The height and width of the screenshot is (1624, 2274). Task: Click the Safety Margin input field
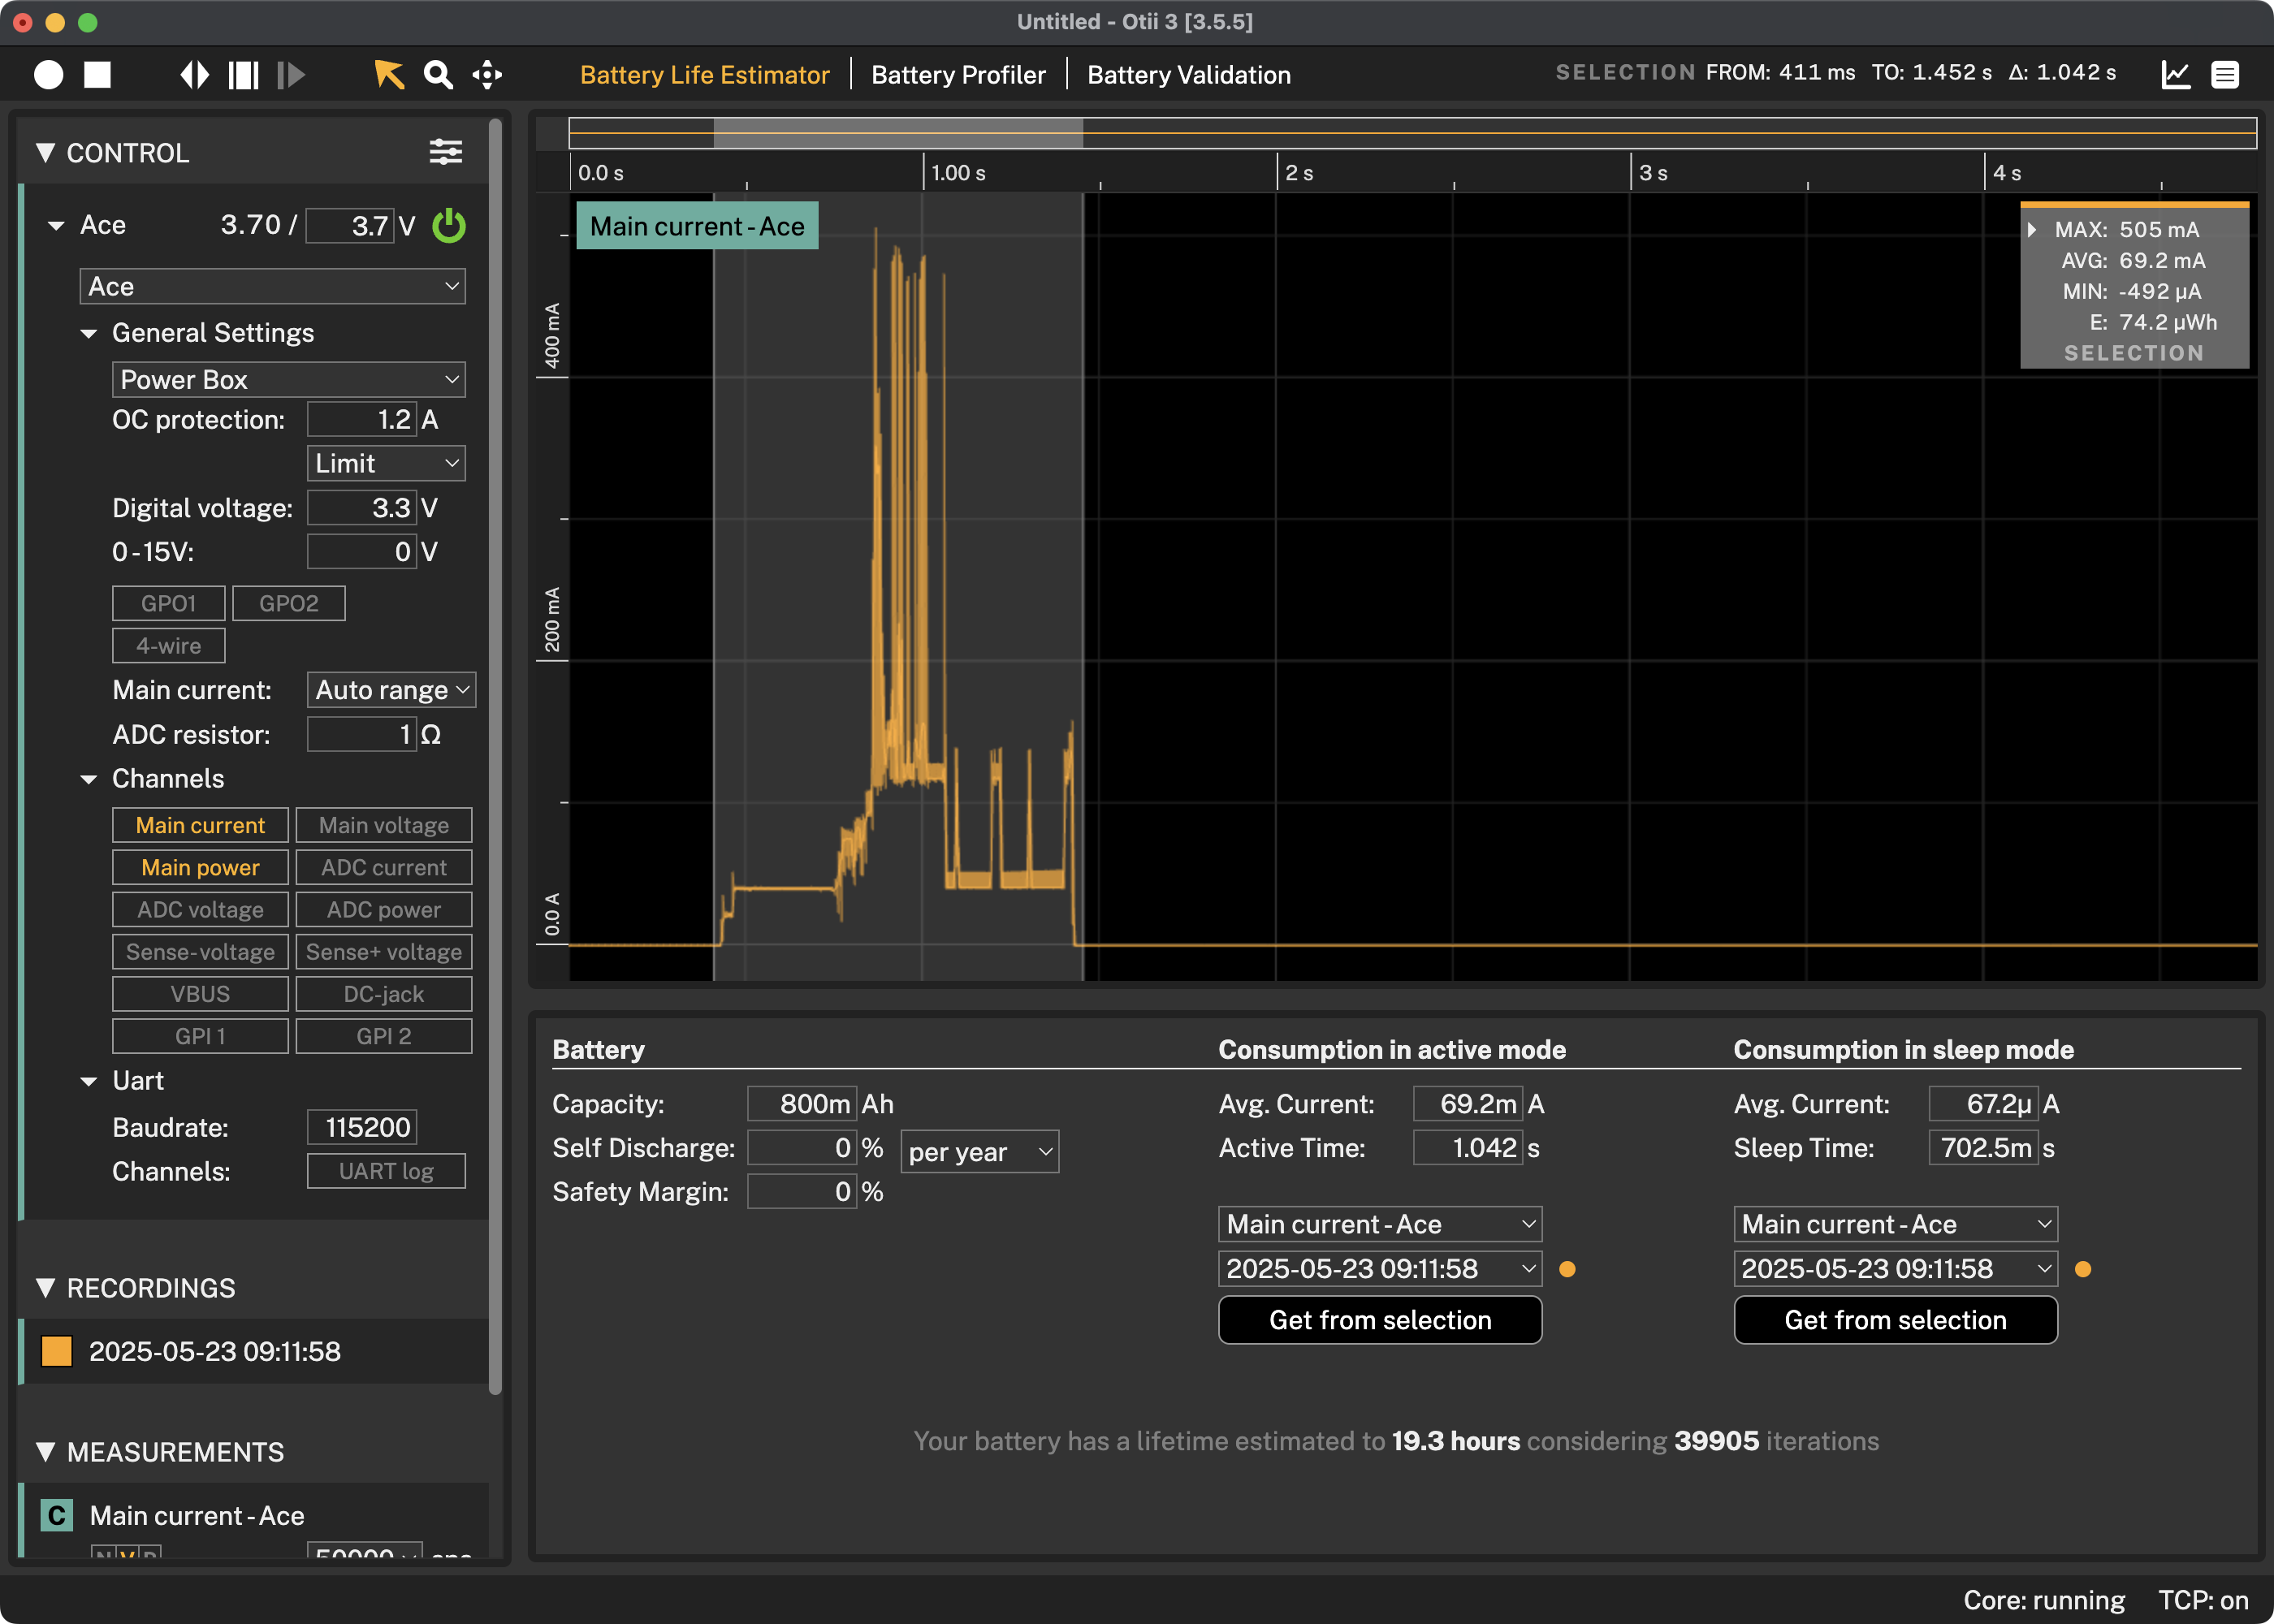coord(802,1192)
